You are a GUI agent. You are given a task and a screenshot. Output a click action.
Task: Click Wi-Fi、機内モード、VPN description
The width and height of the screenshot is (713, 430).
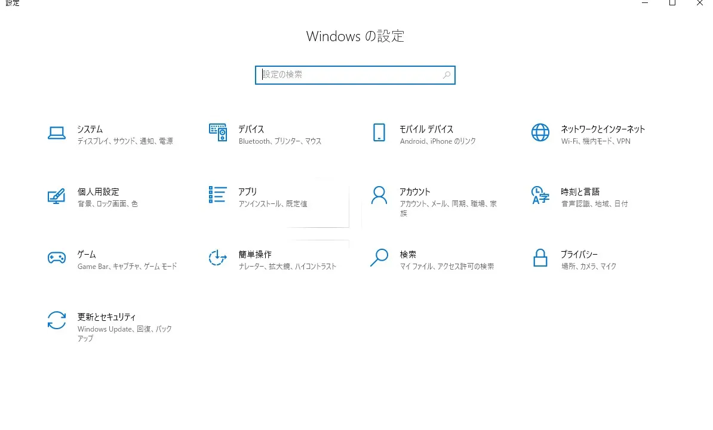[596, 141]
